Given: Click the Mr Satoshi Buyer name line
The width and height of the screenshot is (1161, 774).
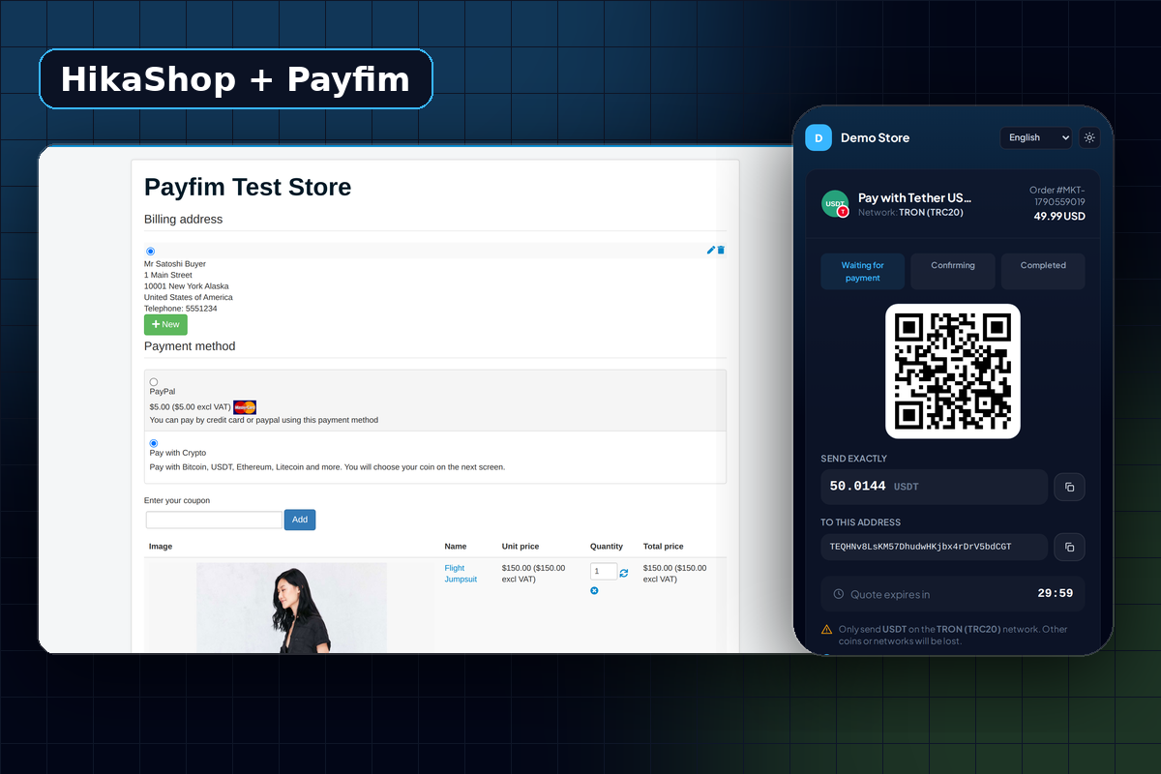Looking at the screenshot, I should [175, 264].
